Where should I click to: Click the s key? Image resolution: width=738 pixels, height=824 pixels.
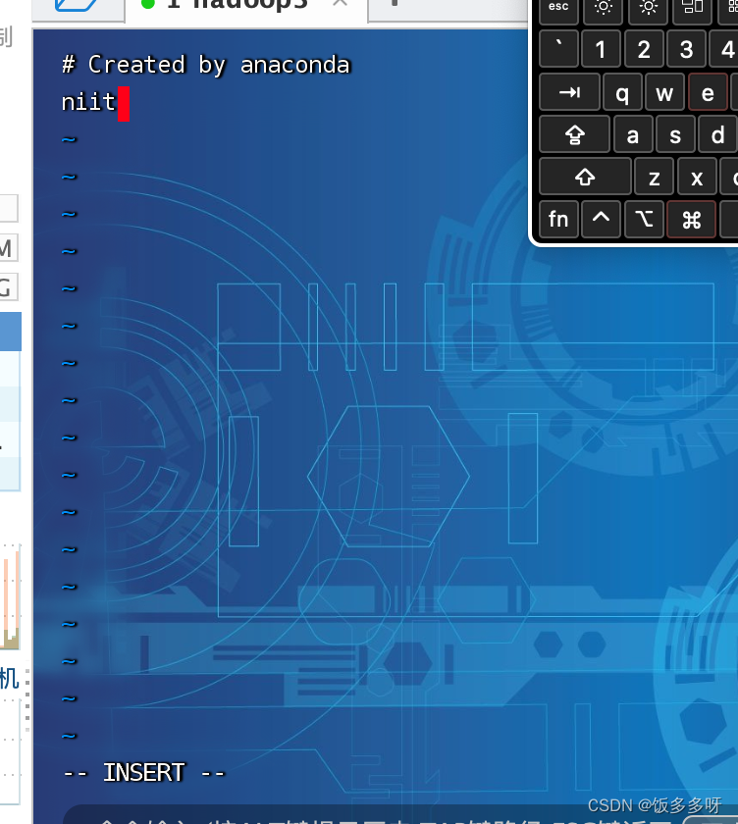click(675, 134)
